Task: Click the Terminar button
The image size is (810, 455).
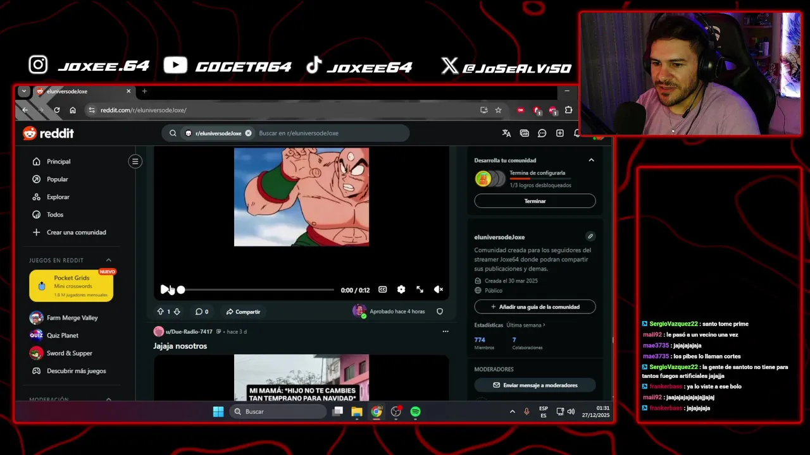Action: click(535, 201)
